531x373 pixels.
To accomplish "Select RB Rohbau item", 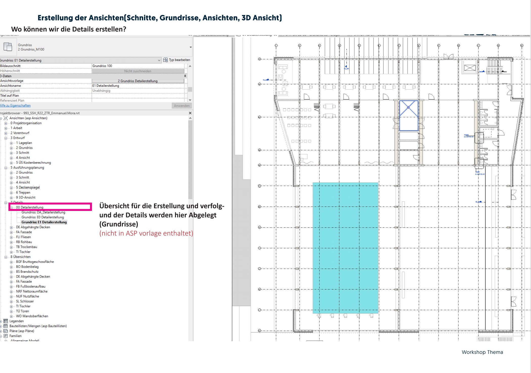I will [24, 242].
